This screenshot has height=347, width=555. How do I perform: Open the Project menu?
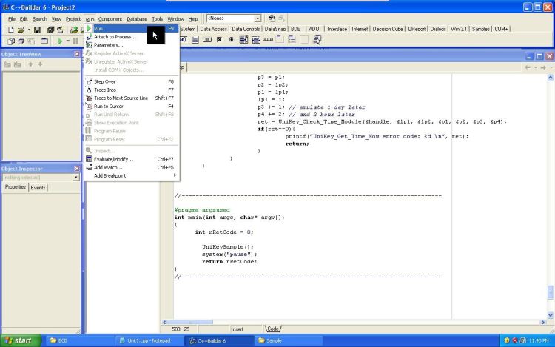click(x=73, y=19)
